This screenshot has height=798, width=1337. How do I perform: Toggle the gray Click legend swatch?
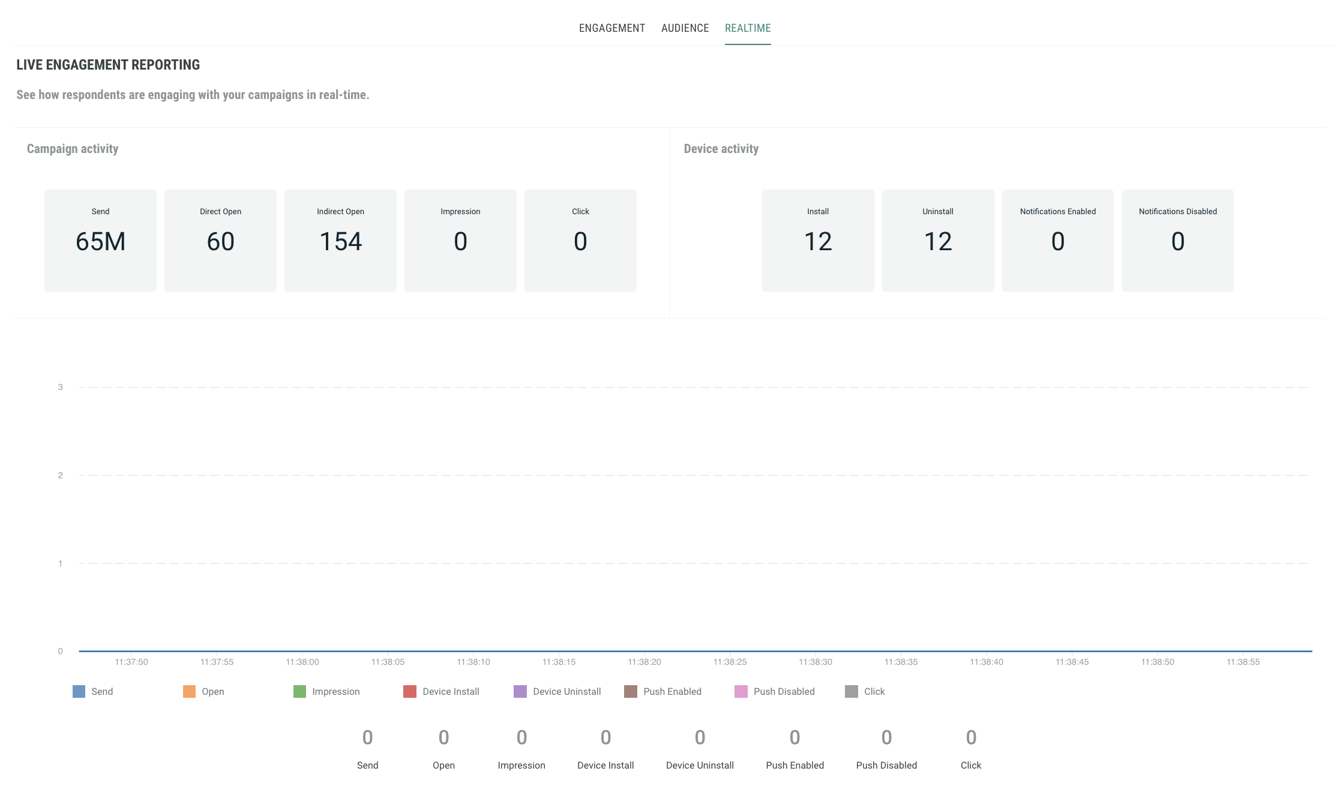tap(852, 691)
